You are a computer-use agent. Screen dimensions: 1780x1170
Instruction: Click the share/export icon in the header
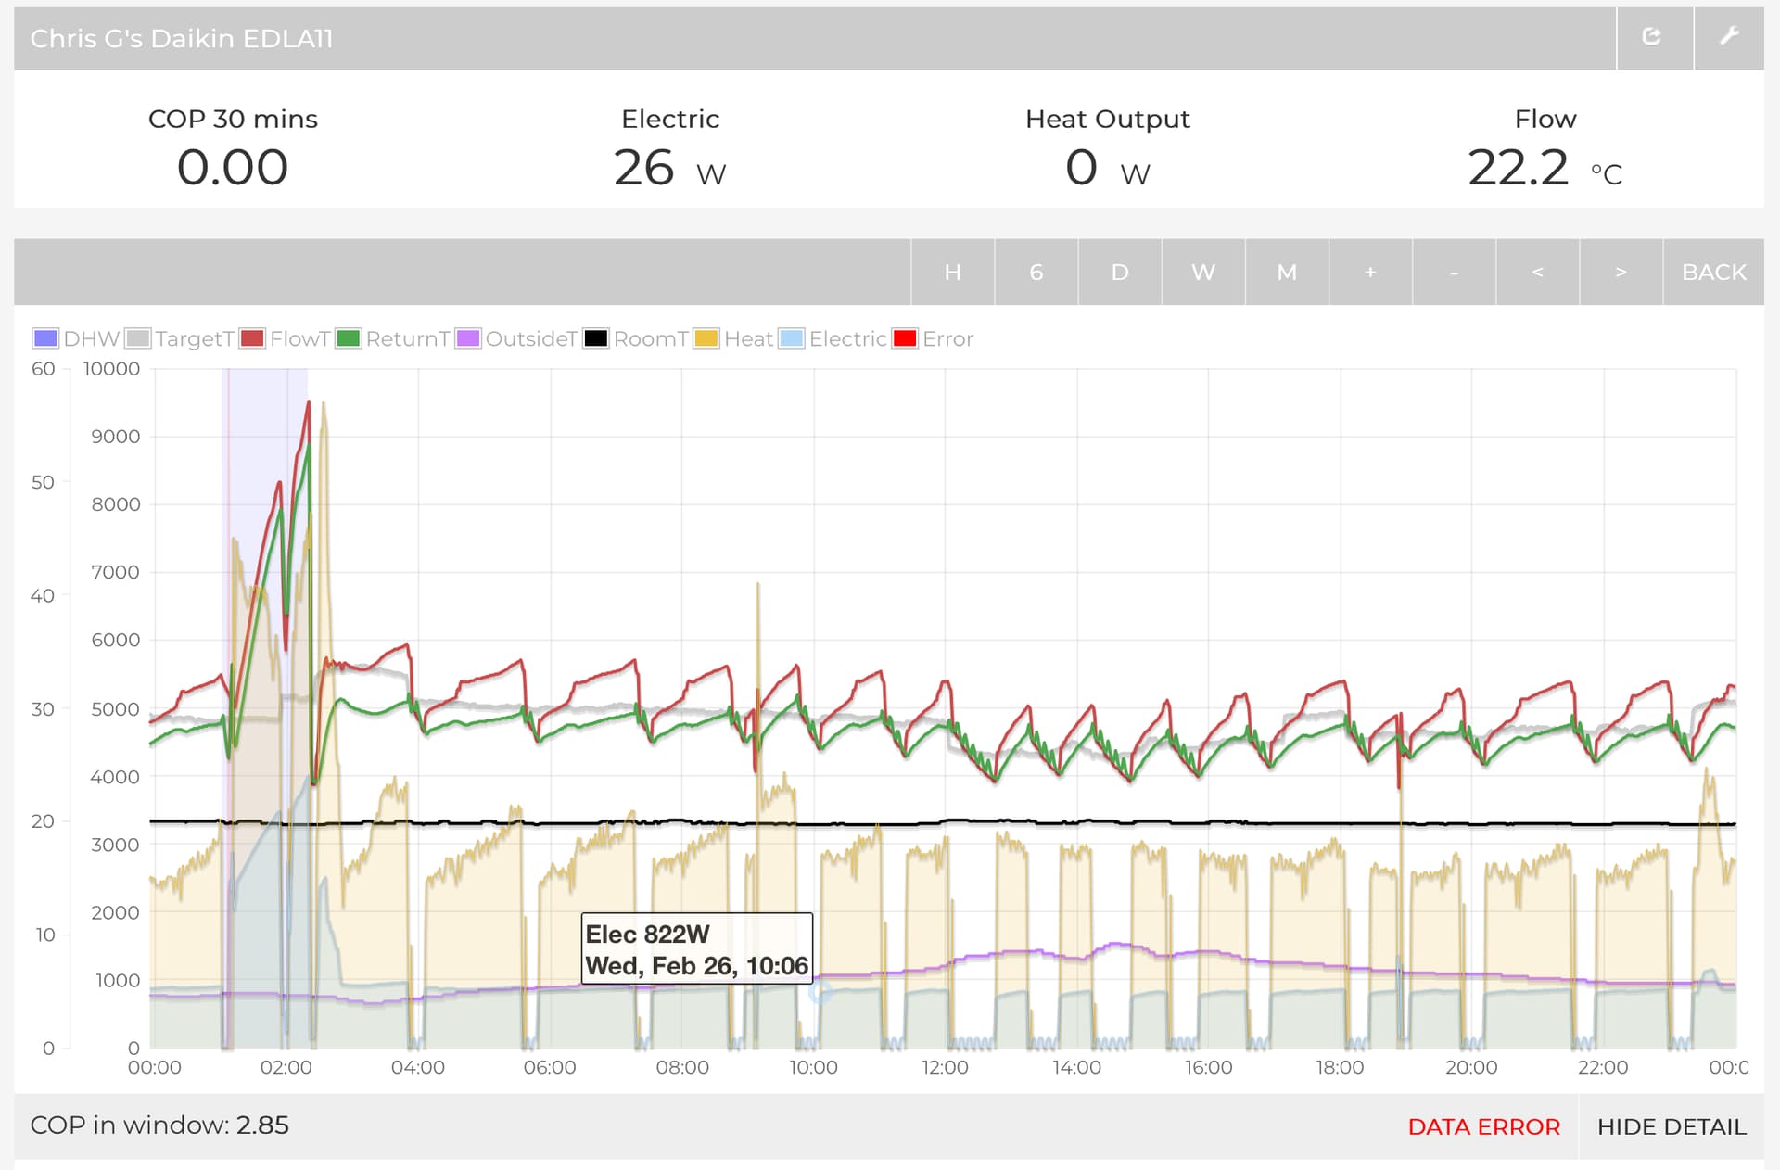pyautogui.click(x=1652, y=37)
